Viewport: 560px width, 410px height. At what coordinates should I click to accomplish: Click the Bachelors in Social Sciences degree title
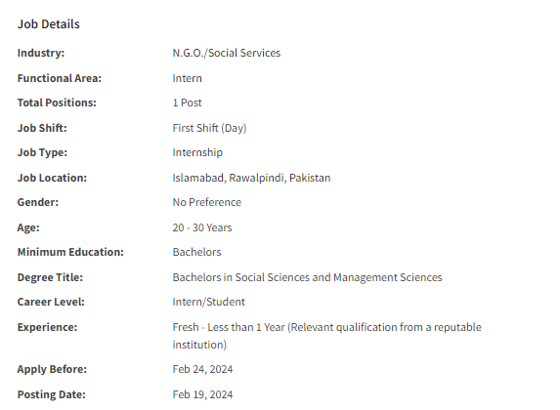[307, 277]
